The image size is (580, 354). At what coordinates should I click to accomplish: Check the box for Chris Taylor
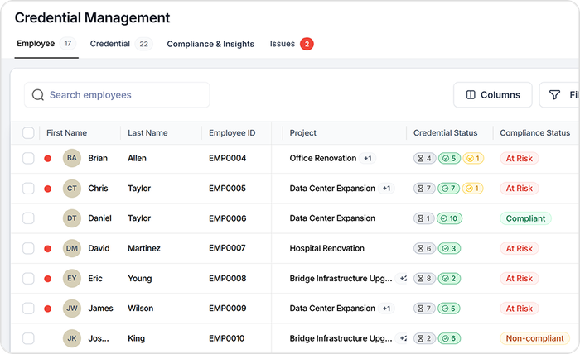[x=28, y=189]
